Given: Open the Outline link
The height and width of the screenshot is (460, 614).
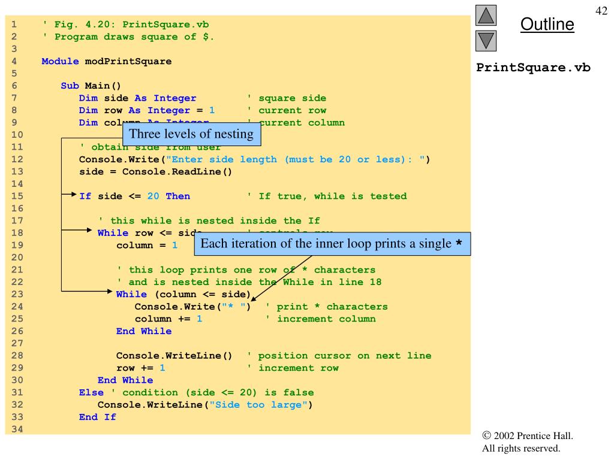Looking at the screenshot, I should coord(547,24).
